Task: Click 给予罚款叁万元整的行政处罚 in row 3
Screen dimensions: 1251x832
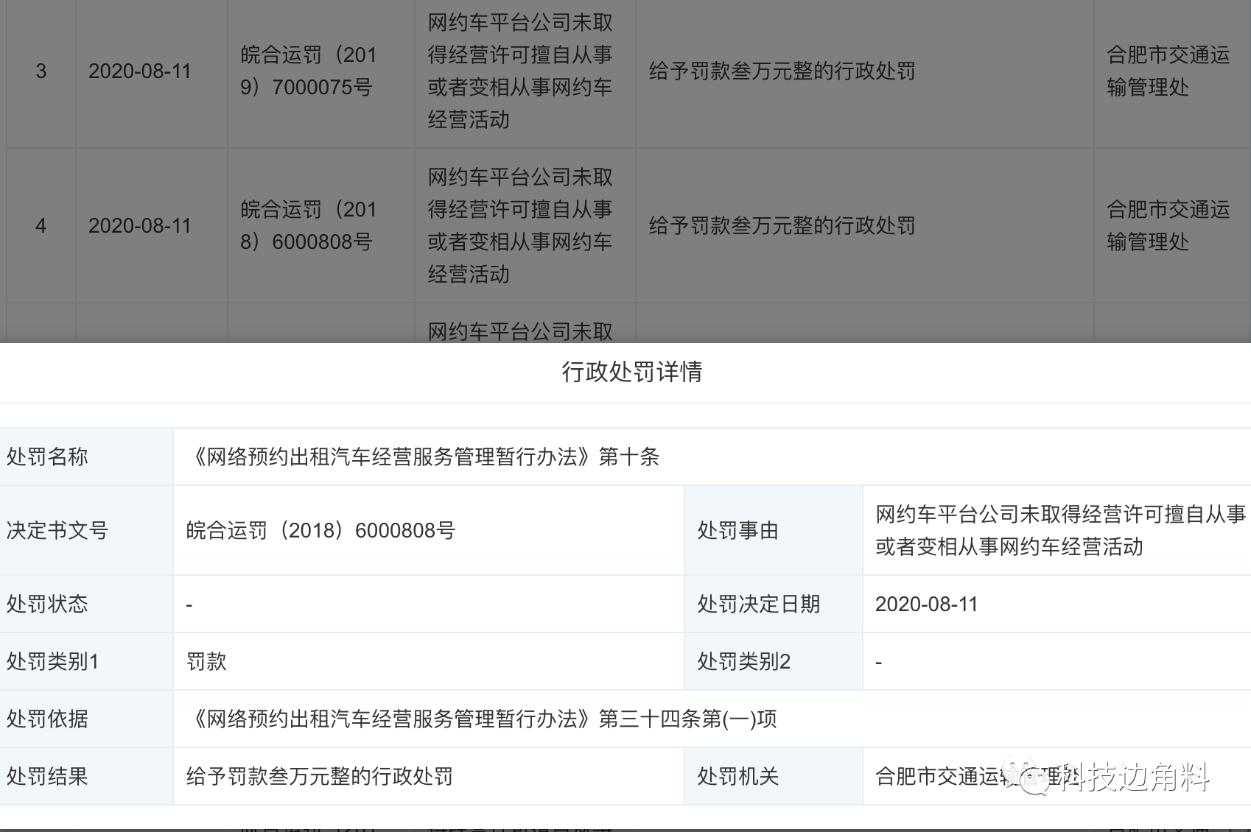Action: [782, 71]
